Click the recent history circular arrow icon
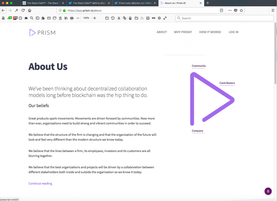The width and height of the screenshot is (277, 201). [x=113, y=18]
